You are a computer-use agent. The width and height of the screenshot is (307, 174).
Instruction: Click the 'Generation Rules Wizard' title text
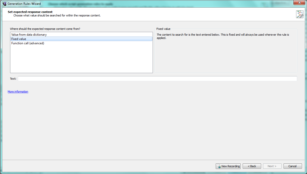pos(24,4)
